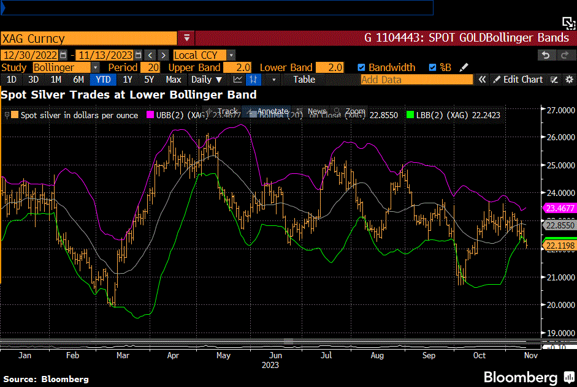Click the Edit Chart button

pos(518,80)
